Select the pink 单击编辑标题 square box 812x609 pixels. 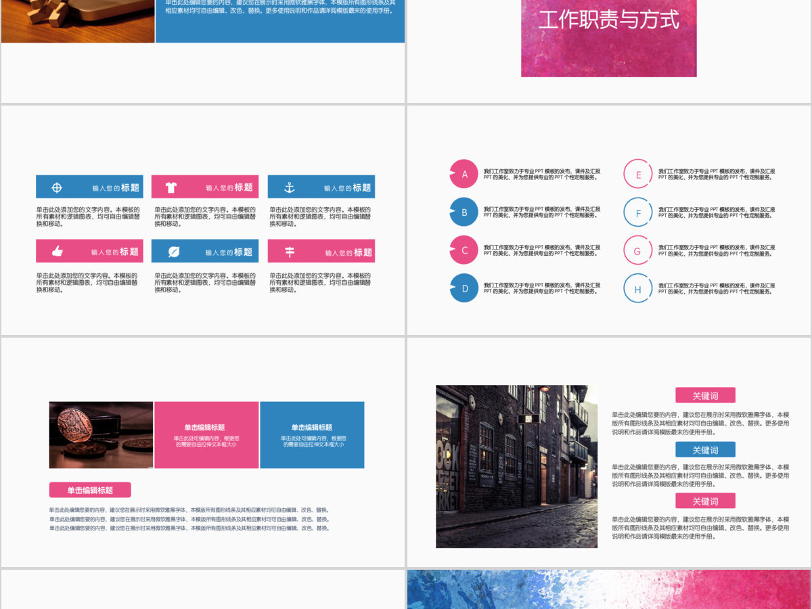(206, 435)
